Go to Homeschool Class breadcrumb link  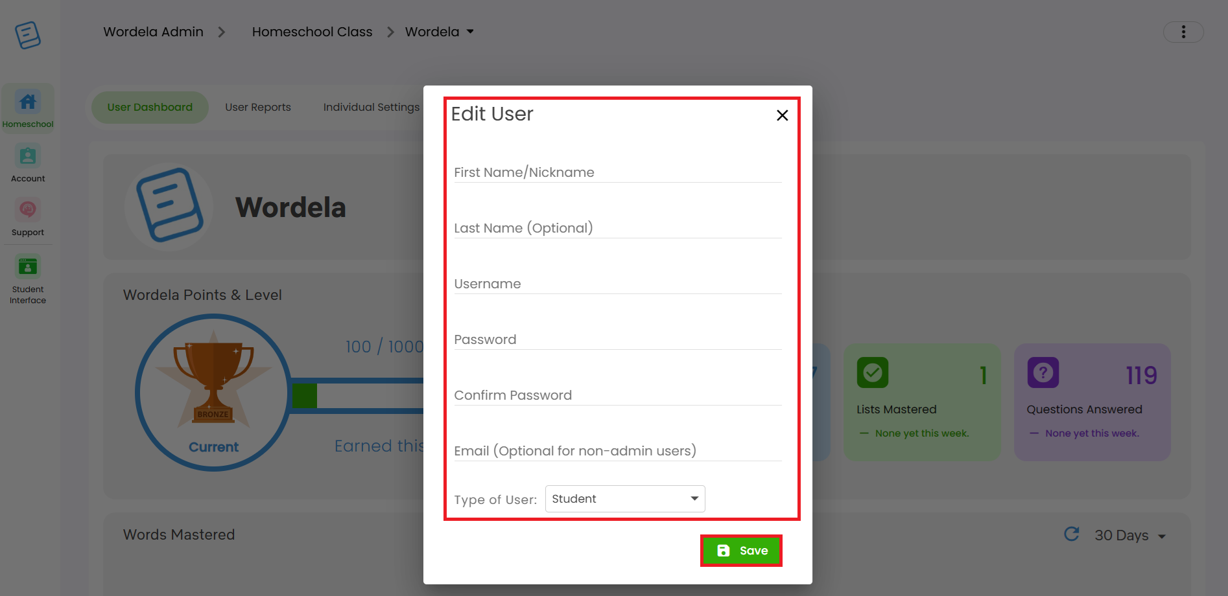click(x=313, y=32)
